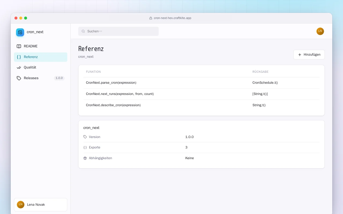The height and width of the screenshot is (214, 343).
Task: Select CronNext.next_runs(expression, from, count) row
Action: pyautogui.click(x=201, y=94)
